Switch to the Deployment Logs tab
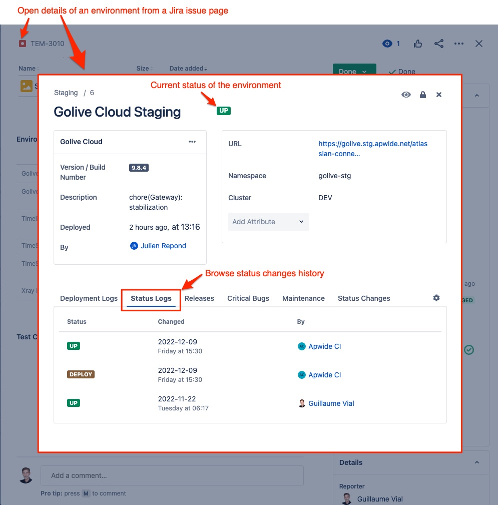 (x=89, y=298)
